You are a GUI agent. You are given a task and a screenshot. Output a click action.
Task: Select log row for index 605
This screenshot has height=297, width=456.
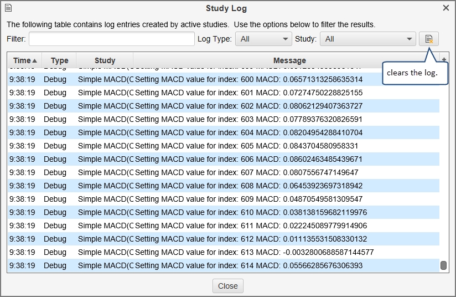221,146
